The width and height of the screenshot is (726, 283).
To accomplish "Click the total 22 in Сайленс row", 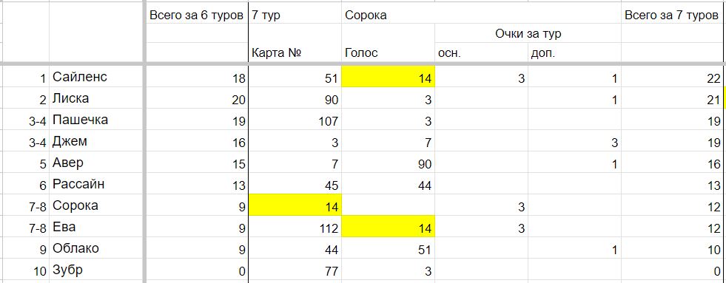I will tap(672, 76).
